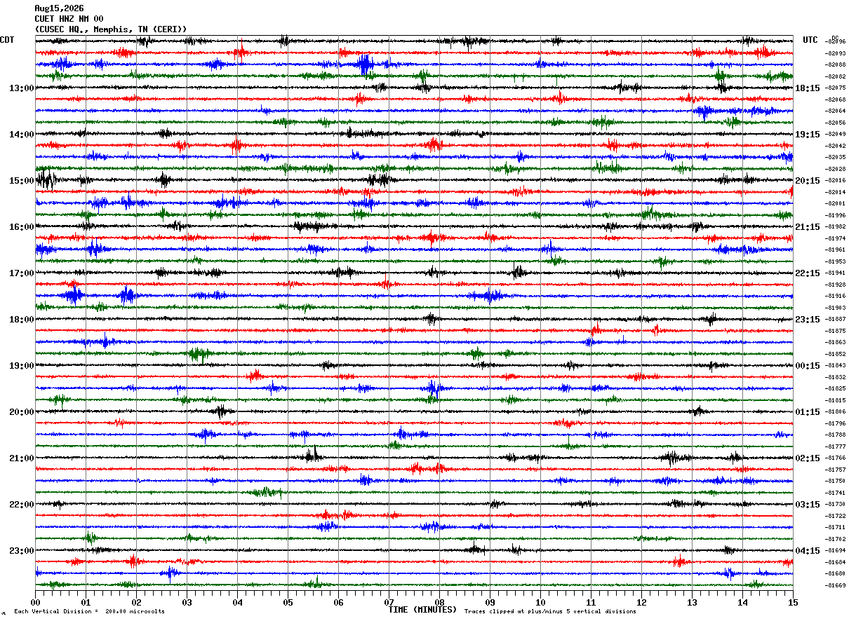The width and height of the screenshot is (849, 621).
Task: Click the 22:00 CDT time label
Action: point(21,505)
